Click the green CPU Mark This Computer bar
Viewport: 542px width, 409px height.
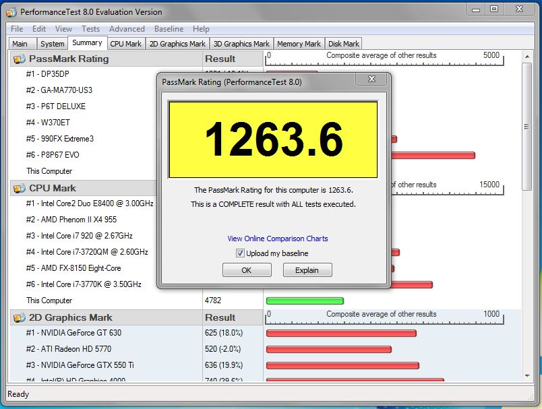tap(305, 301)
